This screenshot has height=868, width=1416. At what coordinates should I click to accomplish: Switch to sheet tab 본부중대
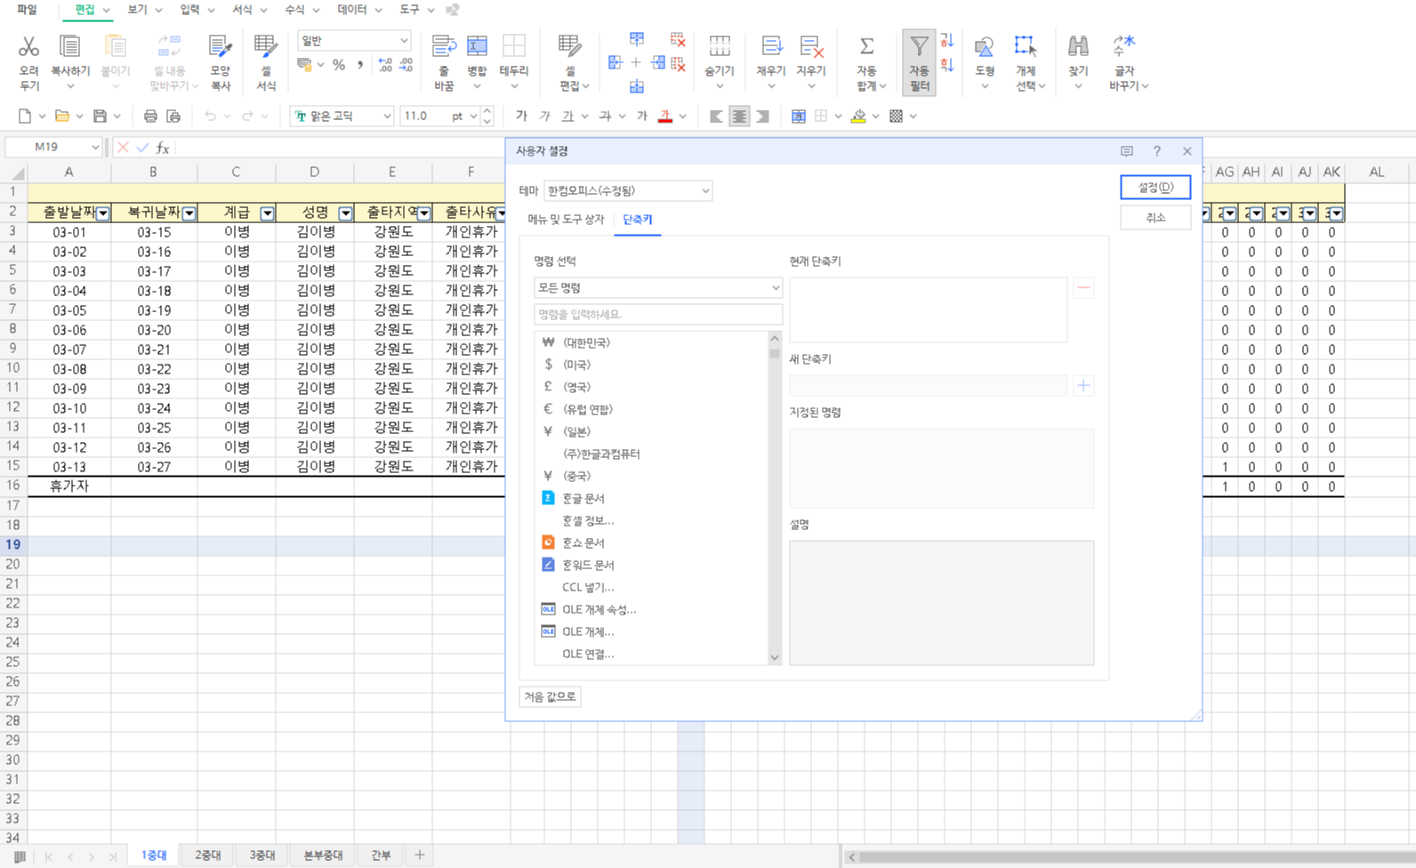pyautogui.click(x=323, y=855)
